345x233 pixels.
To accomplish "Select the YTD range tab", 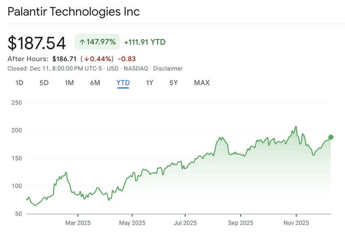I will coord(123,83).
